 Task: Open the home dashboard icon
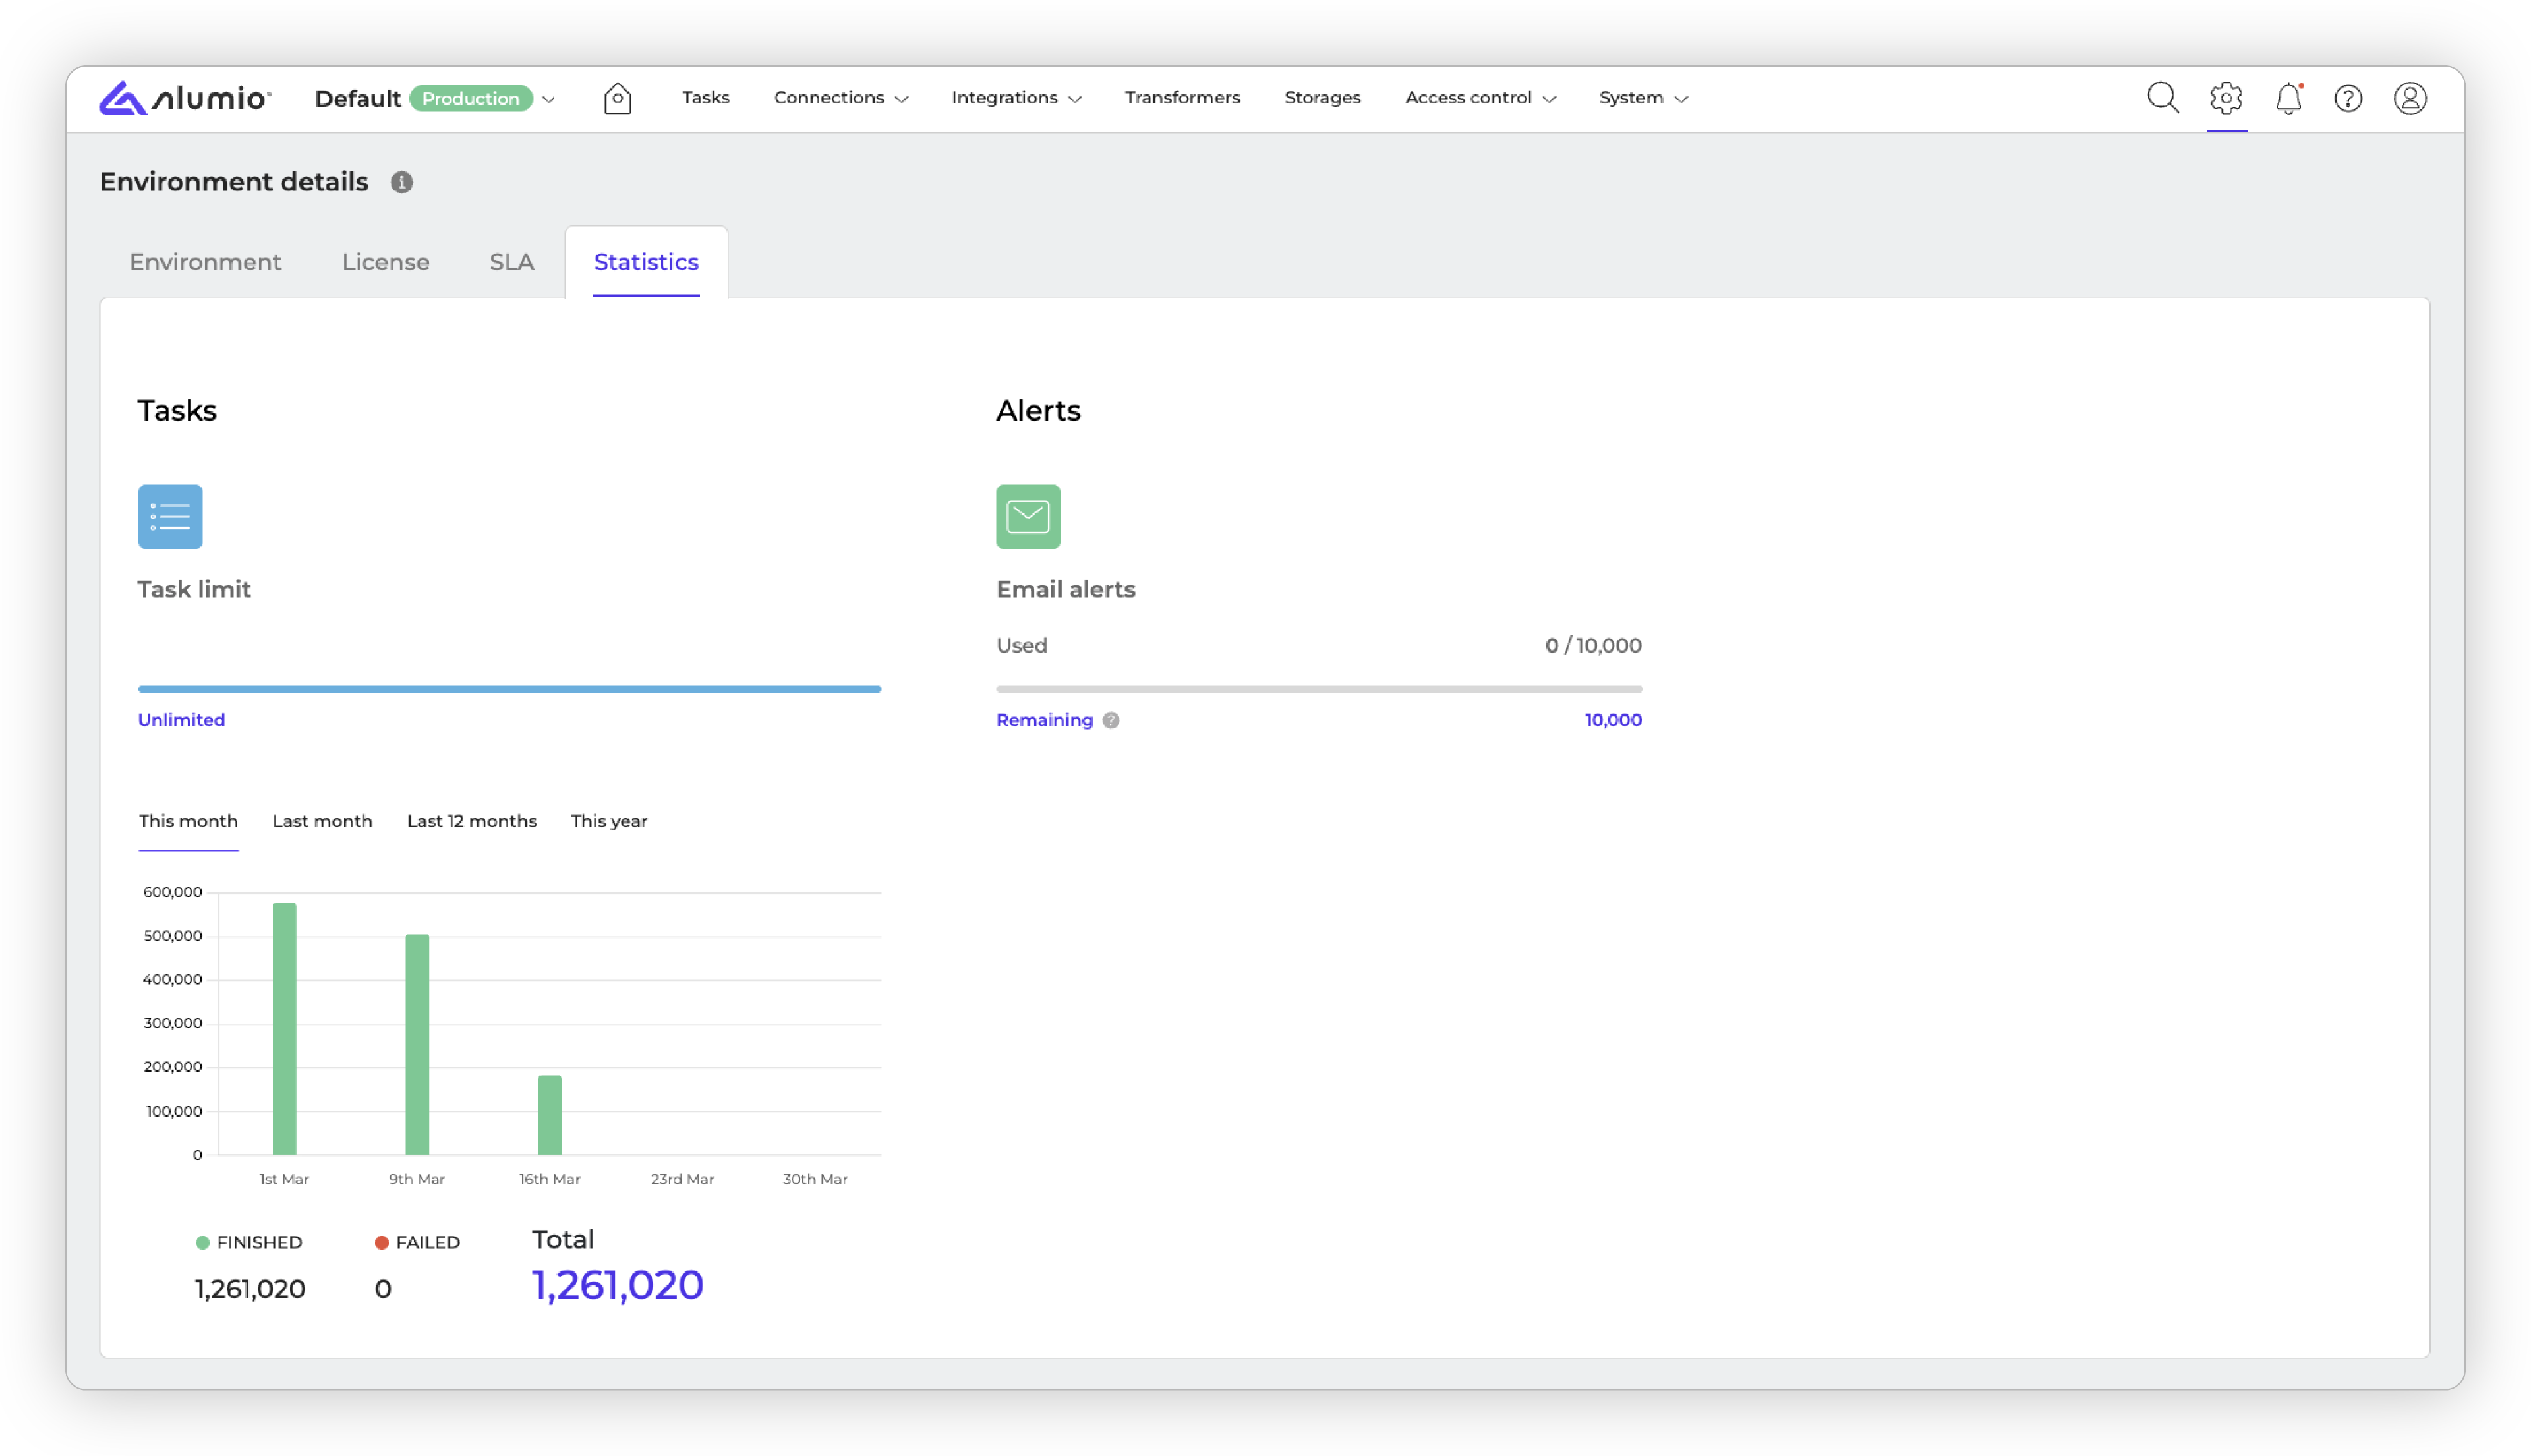tap(617, 98)
